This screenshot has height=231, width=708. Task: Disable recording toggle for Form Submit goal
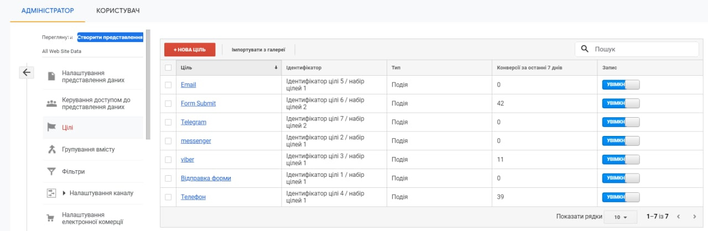tap(621, 103)
